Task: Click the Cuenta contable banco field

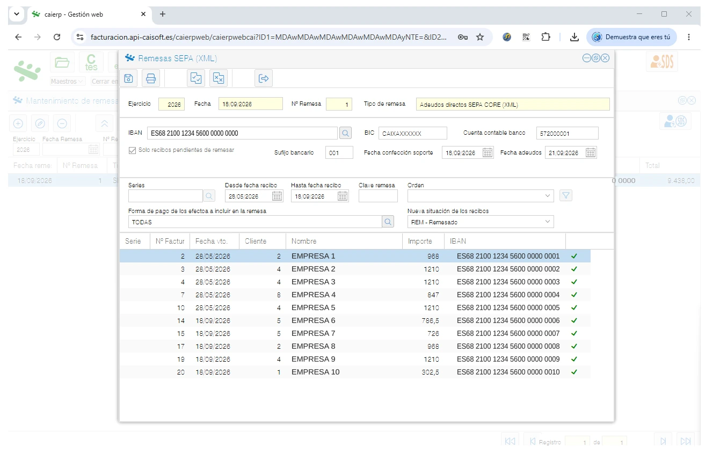Action: 567,133
